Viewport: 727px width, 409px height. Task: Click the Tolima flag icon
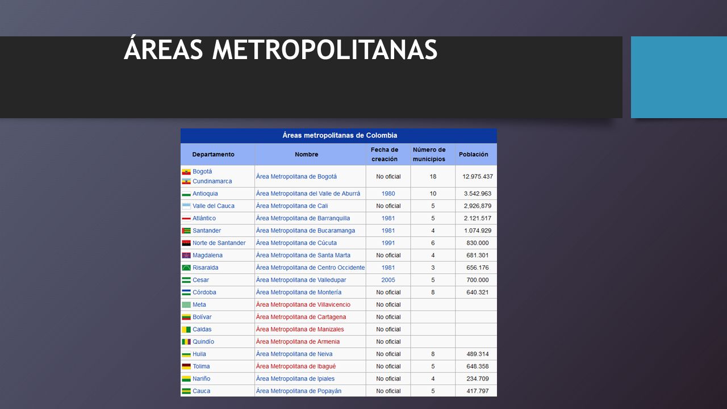tap(186, 366)
